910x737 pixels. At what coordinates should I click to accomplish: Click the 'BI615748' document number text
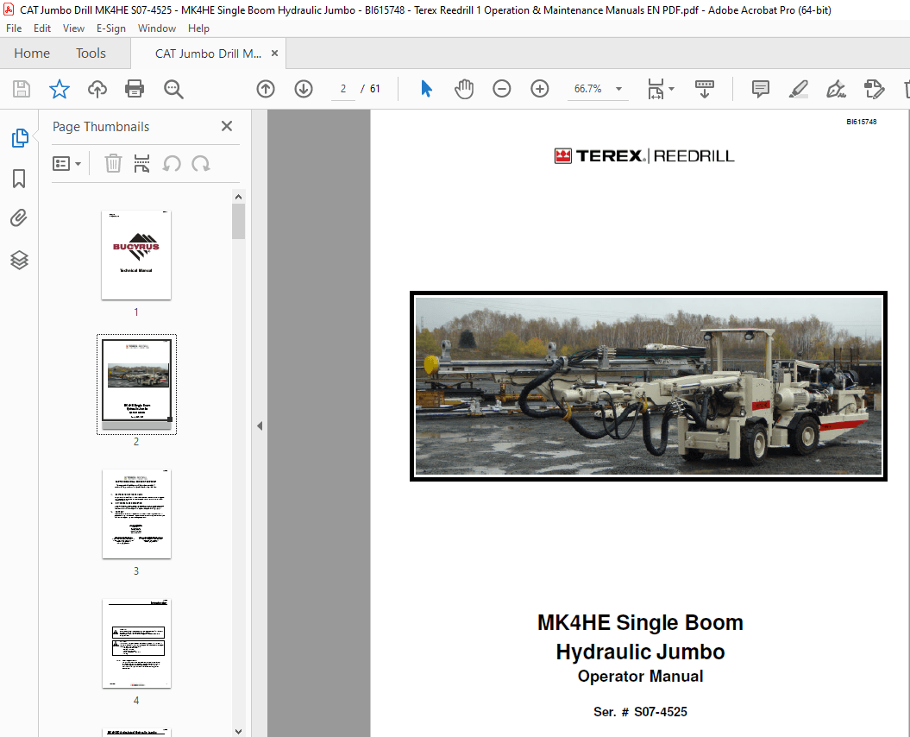point(861,122)
